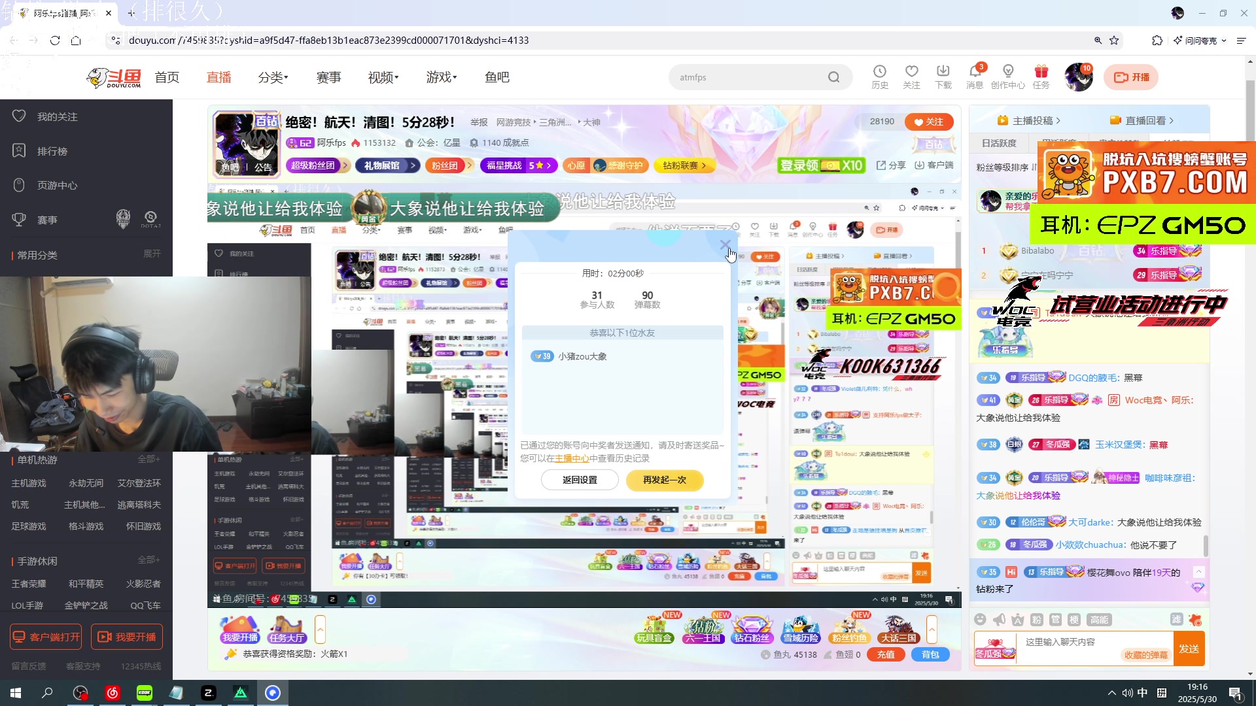Screen dimensions: 1256x706
Task: Go to 赛事 nav item
Action: [328, 77]
